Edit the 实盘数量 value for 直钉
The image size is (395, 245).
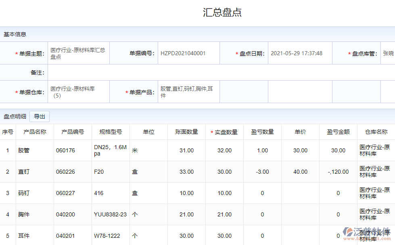click(x=224, y=172)
